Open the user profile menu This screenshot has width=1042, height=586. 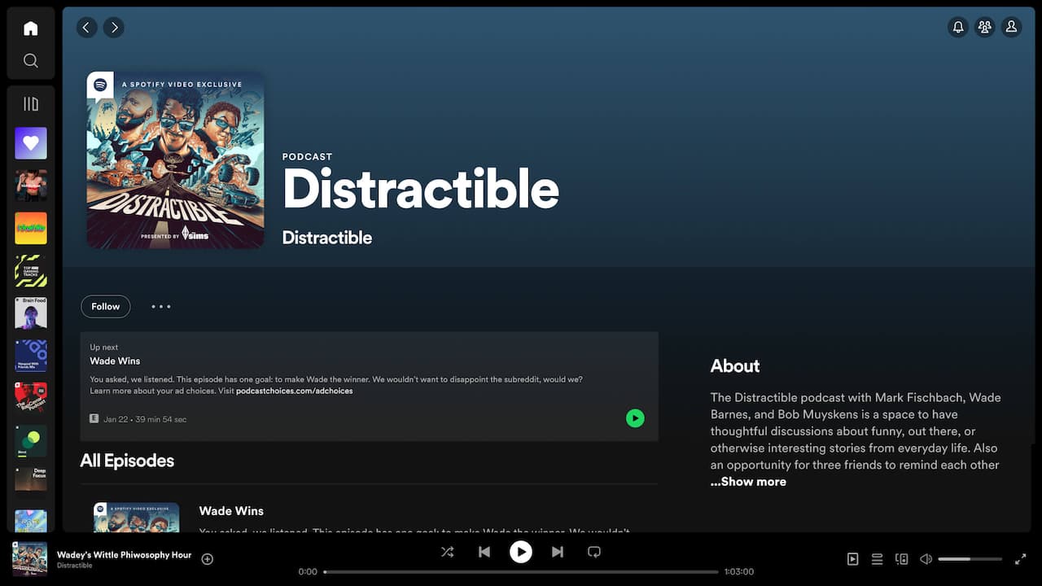[1011, 28]
